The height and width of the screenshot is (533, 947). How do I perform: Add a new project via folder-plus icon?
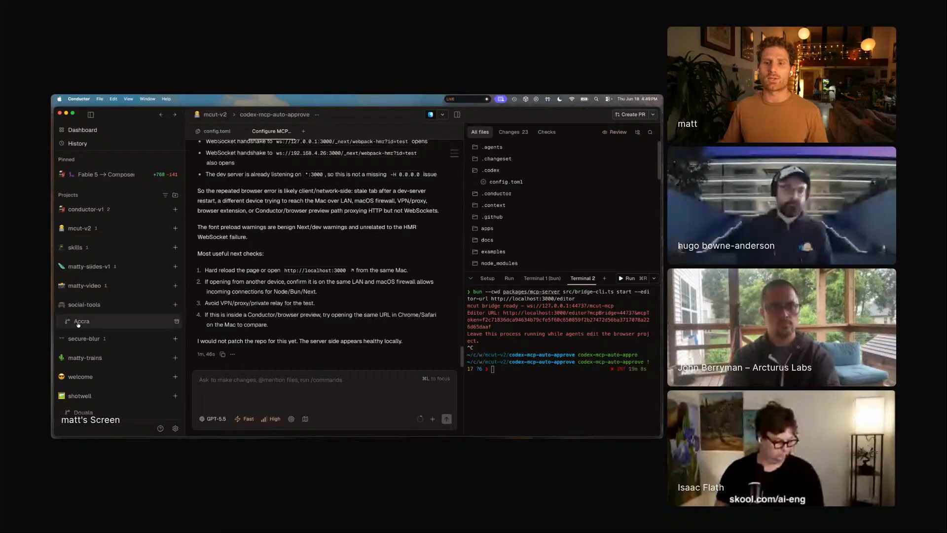coord(175,195)
